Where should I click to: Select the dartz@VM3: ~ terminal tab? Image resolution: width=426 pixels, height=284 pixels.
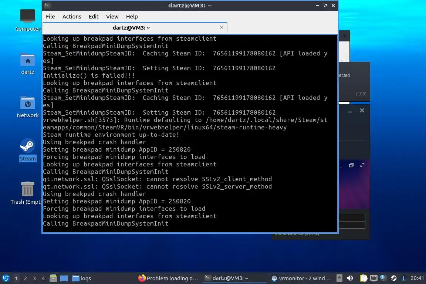[x=135, y=28]
